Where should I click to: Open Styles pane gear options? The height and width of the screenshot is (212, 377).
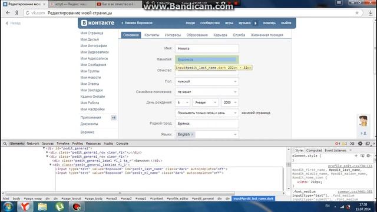tap(369, 155)
